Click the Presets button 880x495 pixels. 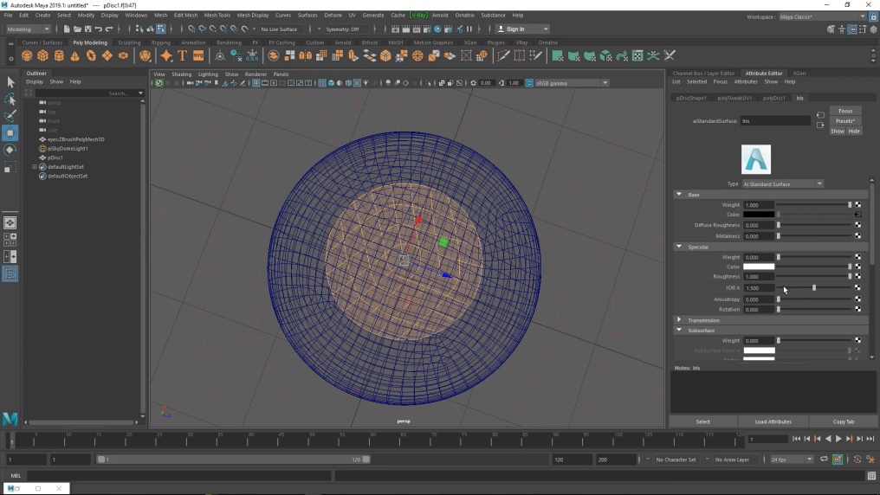pyautogui.click(x=845, y=121)
